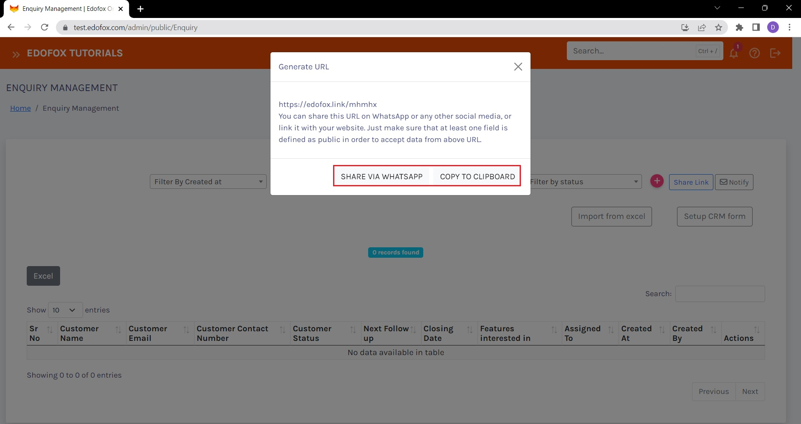Close the Generate URL dialog
The image size is (801, 424).
point(518,67)
